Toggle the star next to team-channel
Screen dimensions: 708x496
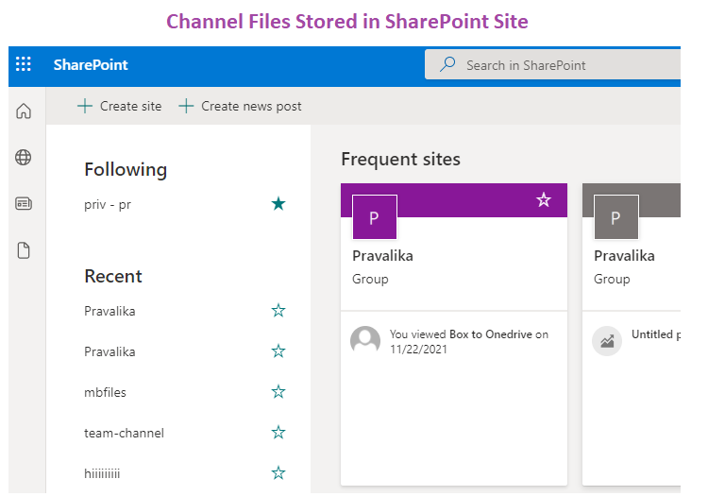(x=278, y=433)
